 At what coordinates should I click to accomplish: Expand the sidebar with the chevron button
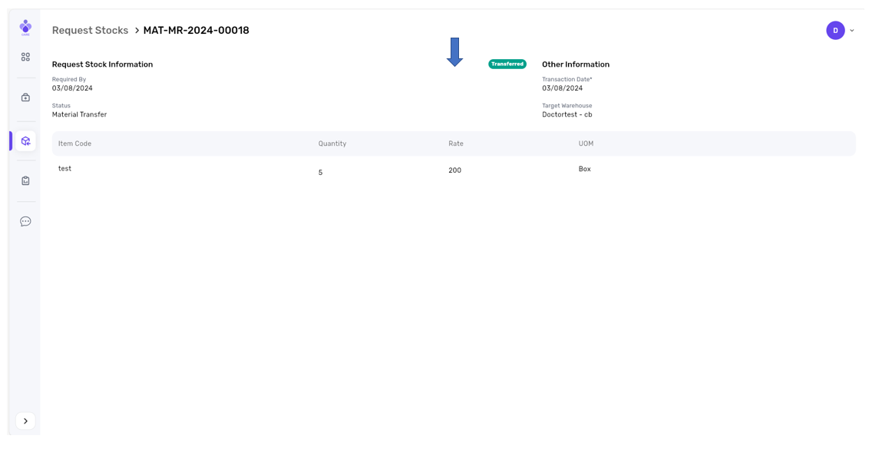25,421
